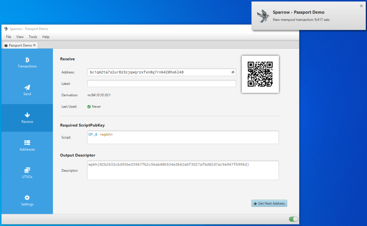Click the Required ScriptPubKey heading
This screenshot has width=367, height=226.
click(x=83, y=125)
